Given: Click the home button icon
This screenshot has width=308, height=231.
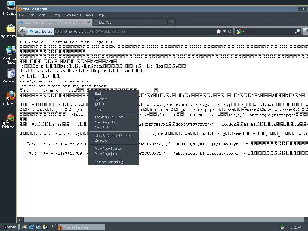Looking at the screenshot, I should [x=306, y=31].
